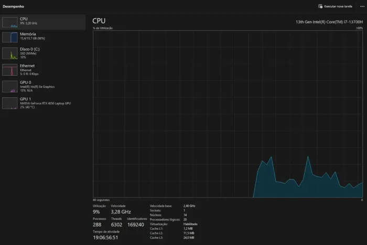Click the Virtualização Habilitado value
This screenshot has height=245, width=367.
pos(190,224)
